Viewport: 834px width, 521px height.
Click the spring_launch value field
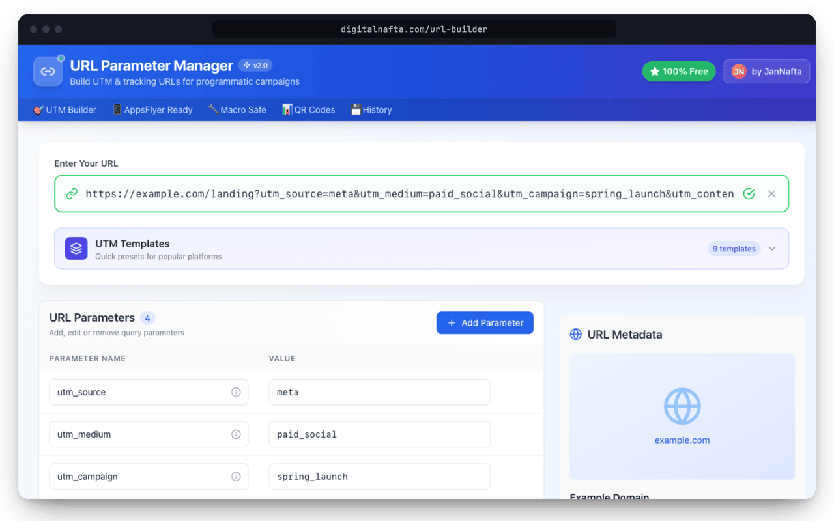(380, 477)
